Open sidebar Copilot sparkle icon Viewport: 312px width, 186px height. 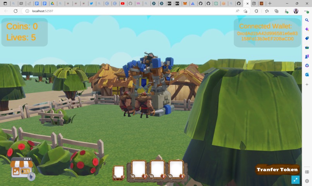pos(307,29)
